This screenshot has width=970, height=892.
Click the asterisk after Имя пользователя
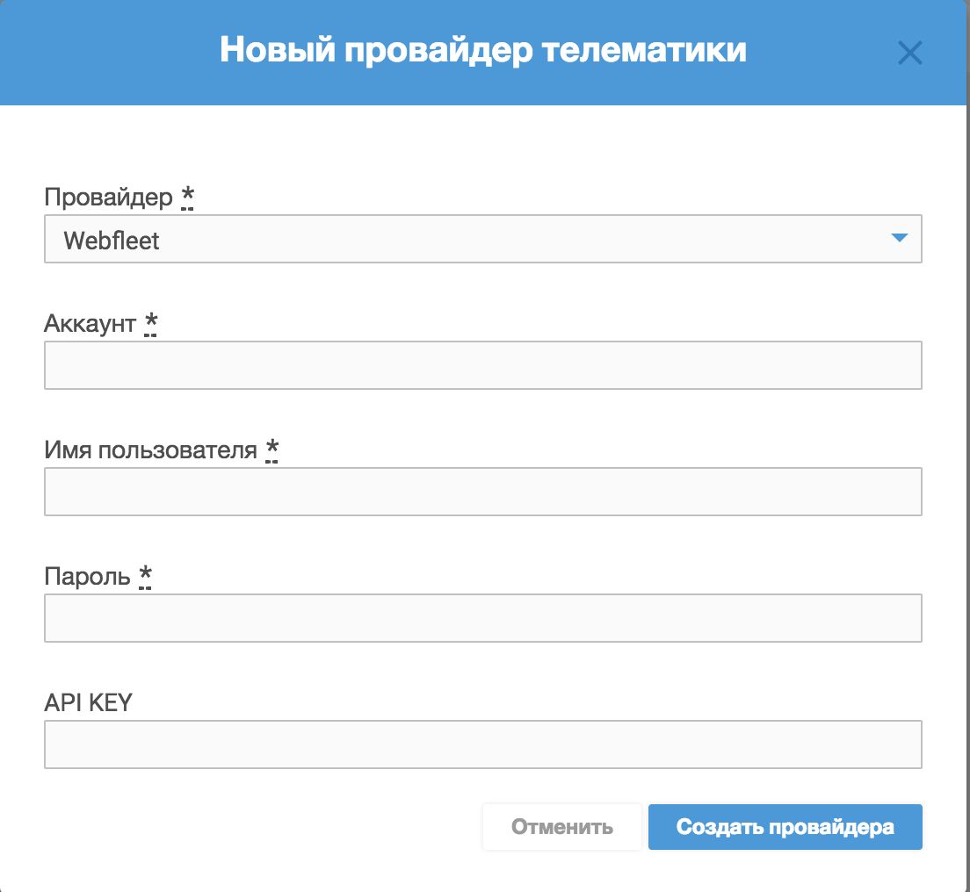(271, 450)
